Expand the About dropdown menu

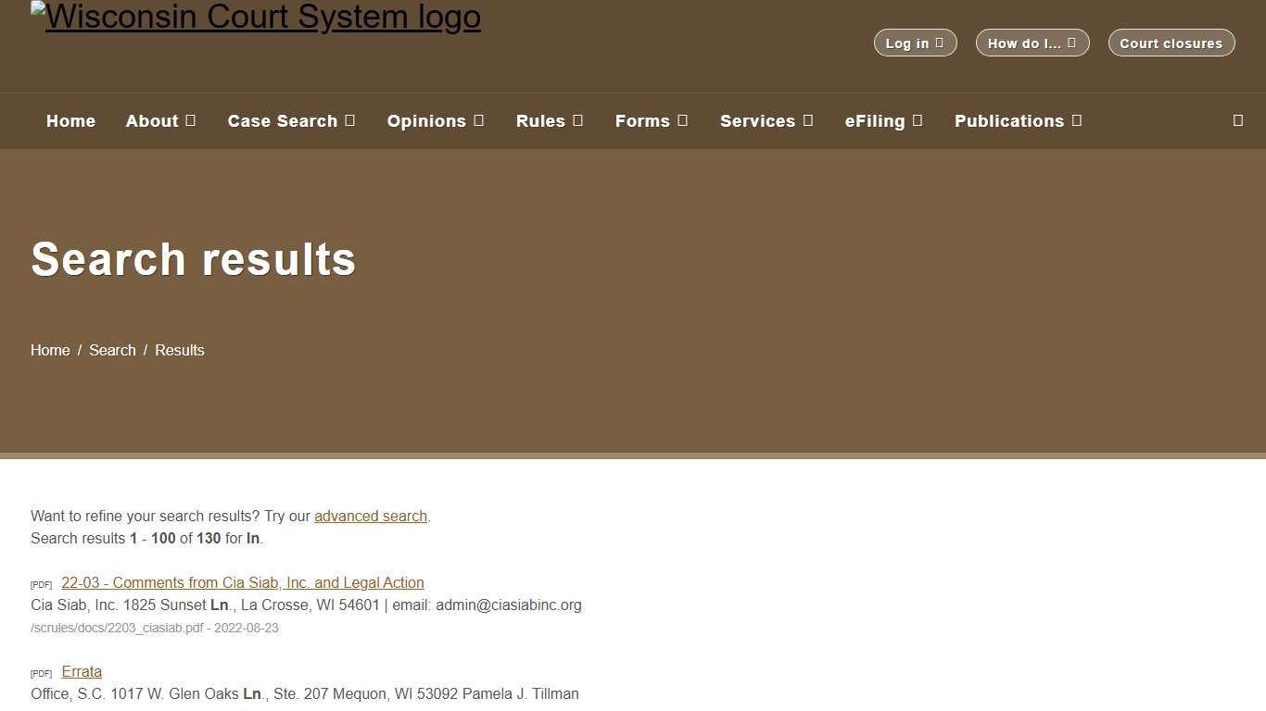tap(160, 121)
